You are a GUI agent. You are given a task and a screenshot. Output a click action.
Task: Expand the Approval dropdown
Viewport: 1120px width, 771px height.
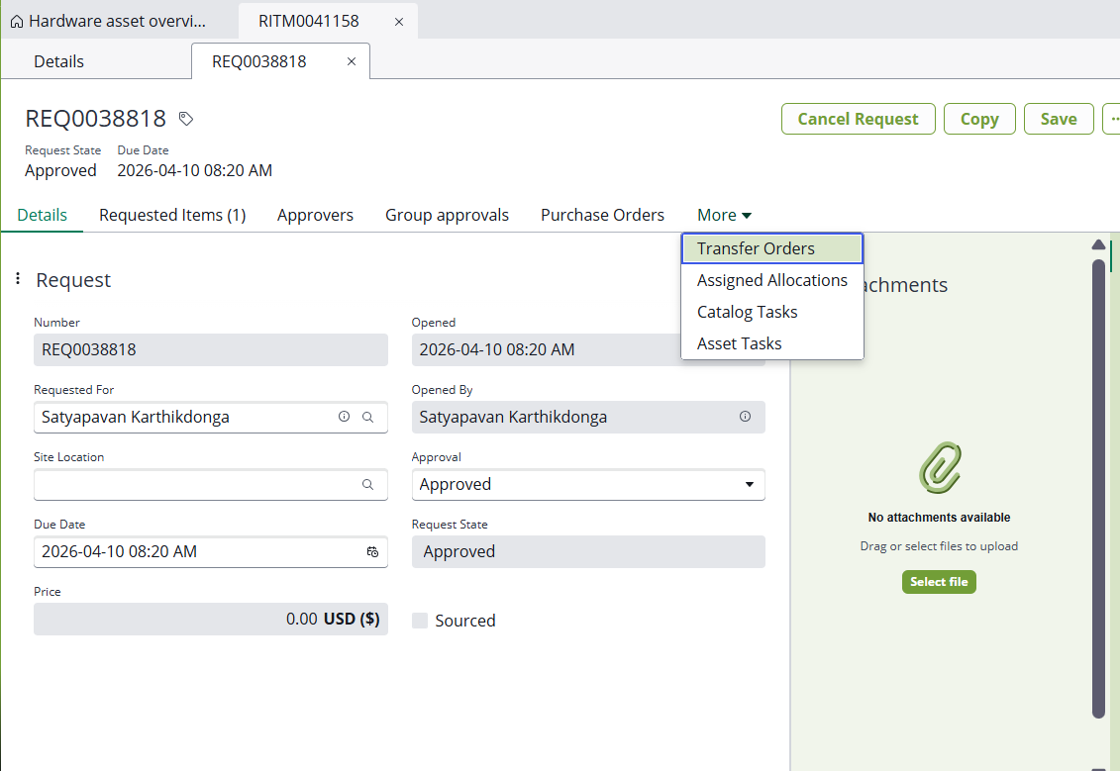pyautogui.click(x=748, y=484)
